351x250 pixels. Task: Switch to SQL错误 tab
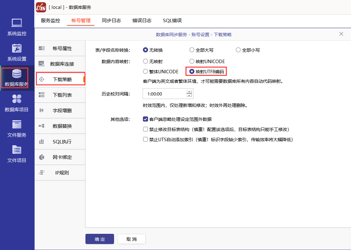[172, 21]
